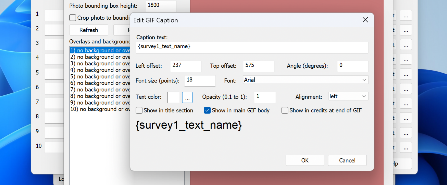Click the ellipsis button in row 9
This screenshot has height=185, width=447.
(406, 133)
